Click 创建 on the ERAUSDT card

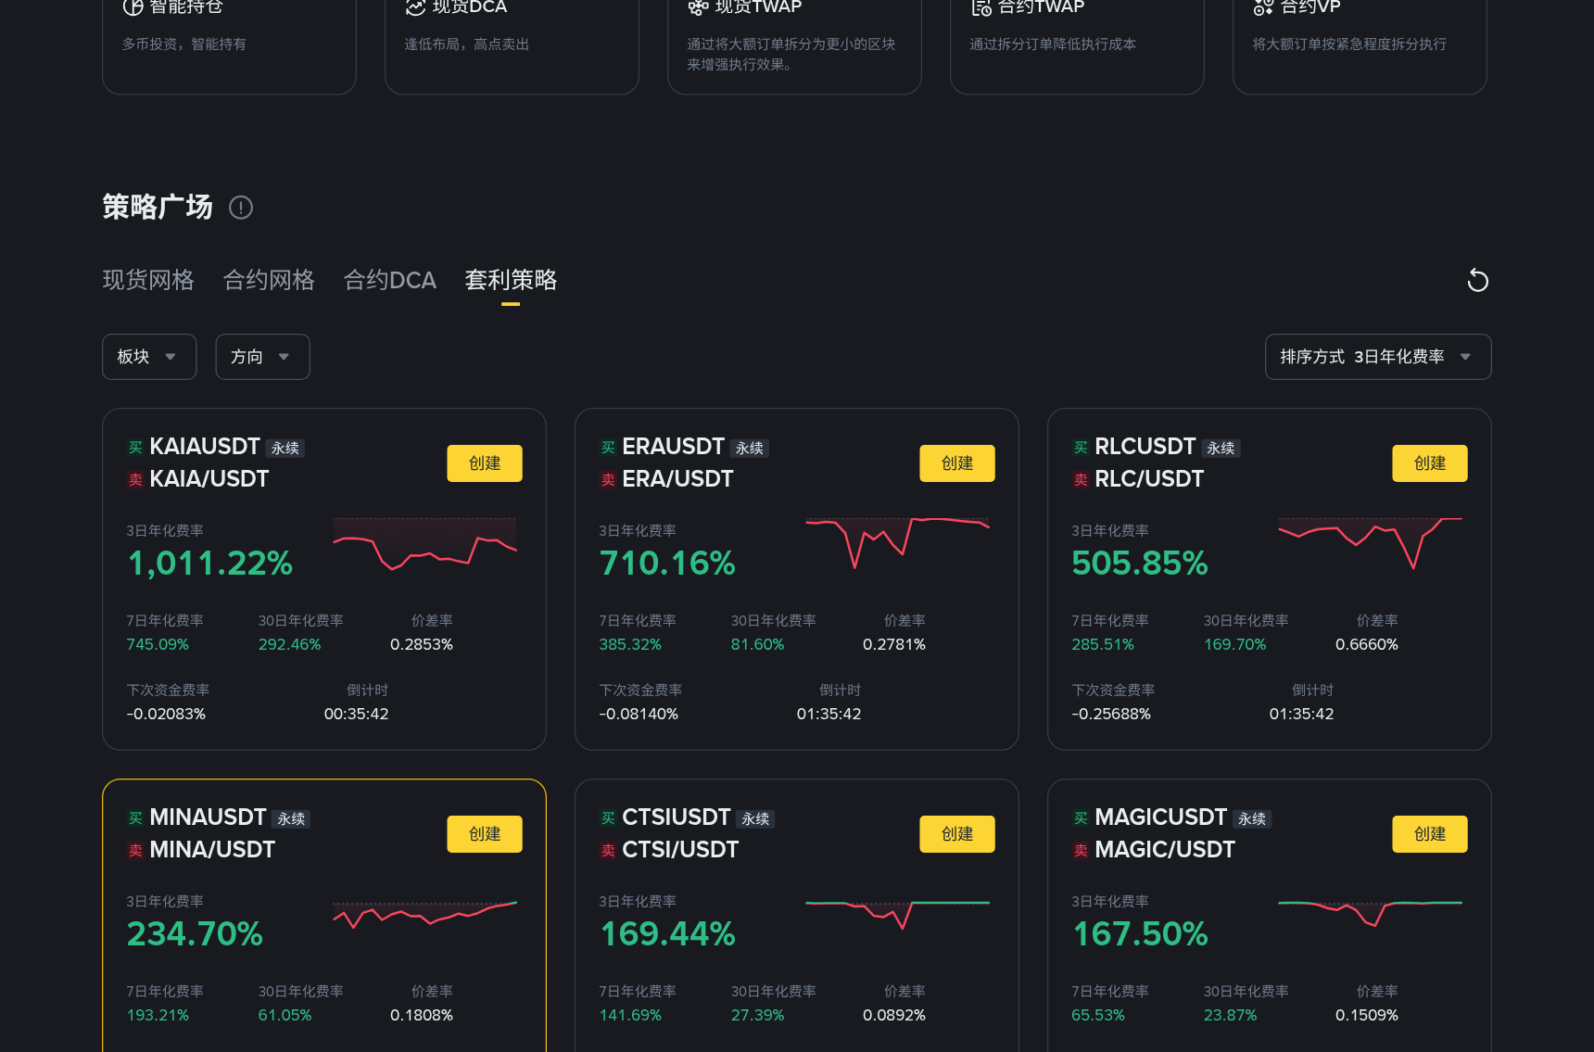click(957, 463)
